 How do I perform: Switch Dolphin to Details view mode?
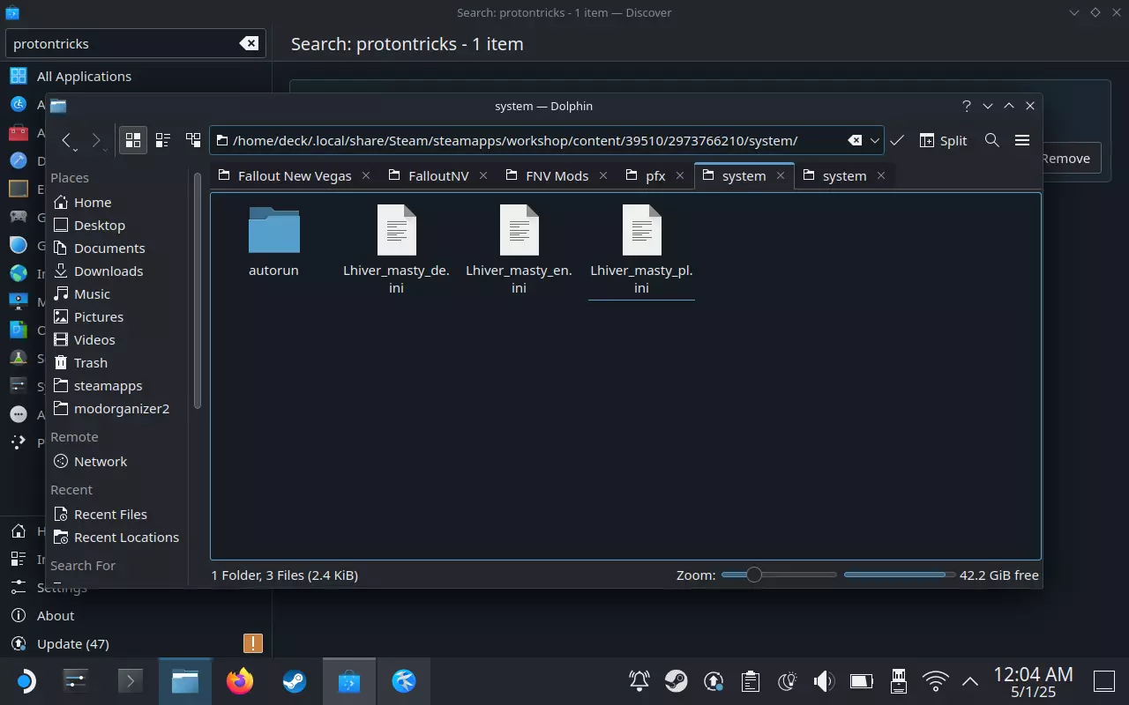coord(193,140)
